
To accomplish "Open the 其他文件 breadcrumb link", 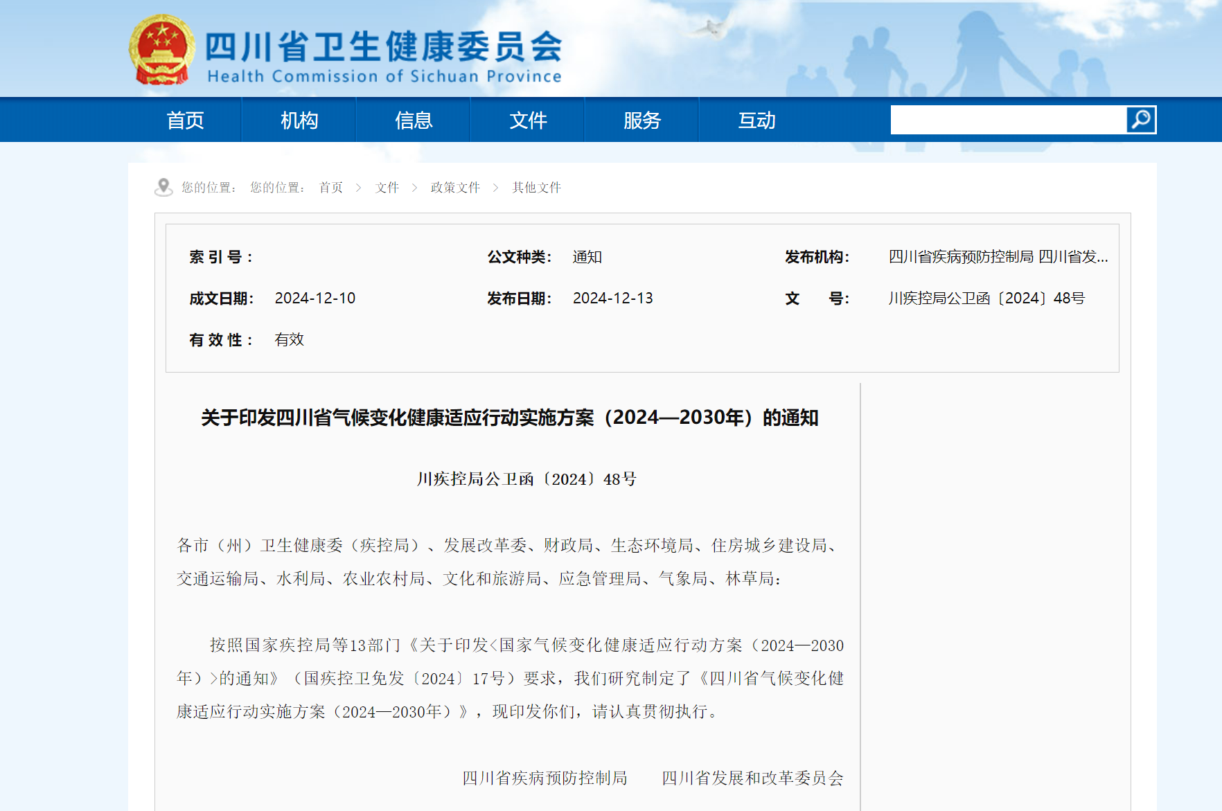I will pos(537,188).
